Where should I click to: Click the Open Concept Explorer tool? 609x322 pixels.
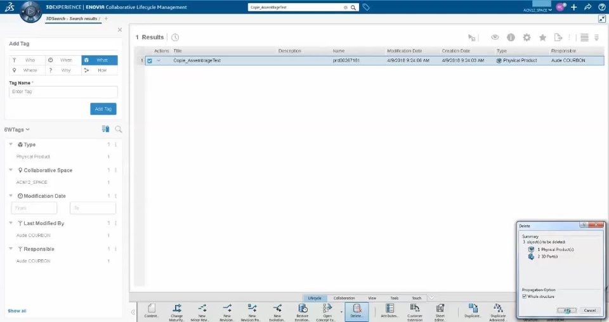click(327, 312)
